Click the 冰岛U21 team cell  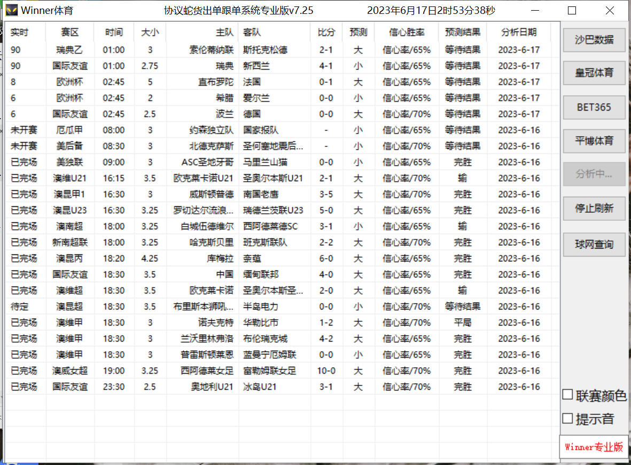tap(260, 387)
